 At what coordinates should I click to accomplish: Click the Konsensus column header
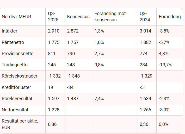coord(78,17)
